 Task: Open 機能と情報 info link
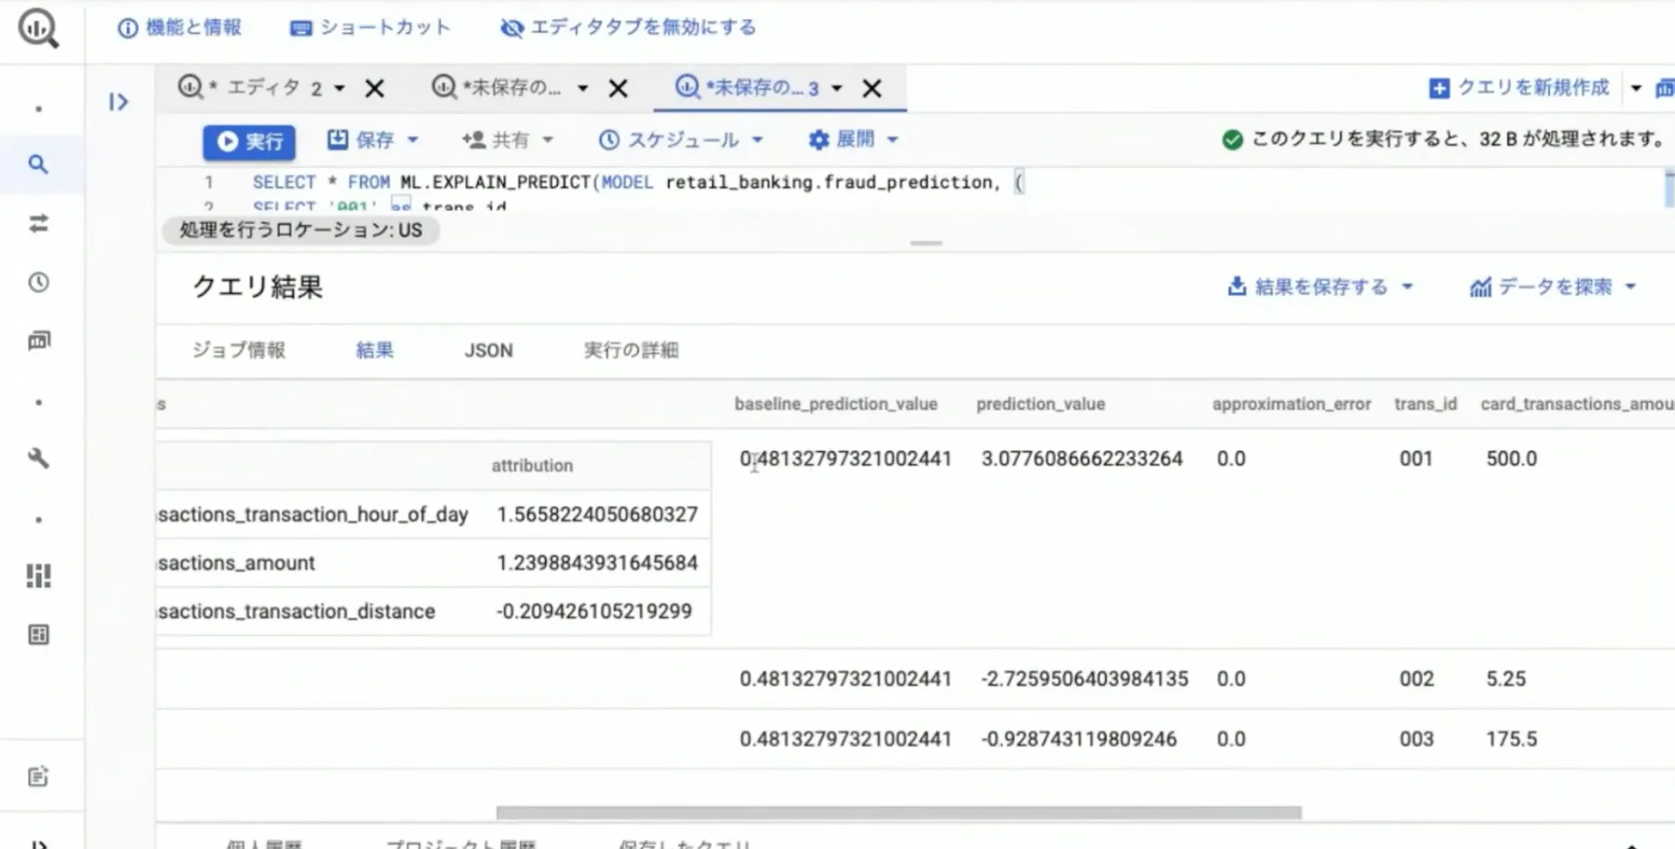coord(180,28)
